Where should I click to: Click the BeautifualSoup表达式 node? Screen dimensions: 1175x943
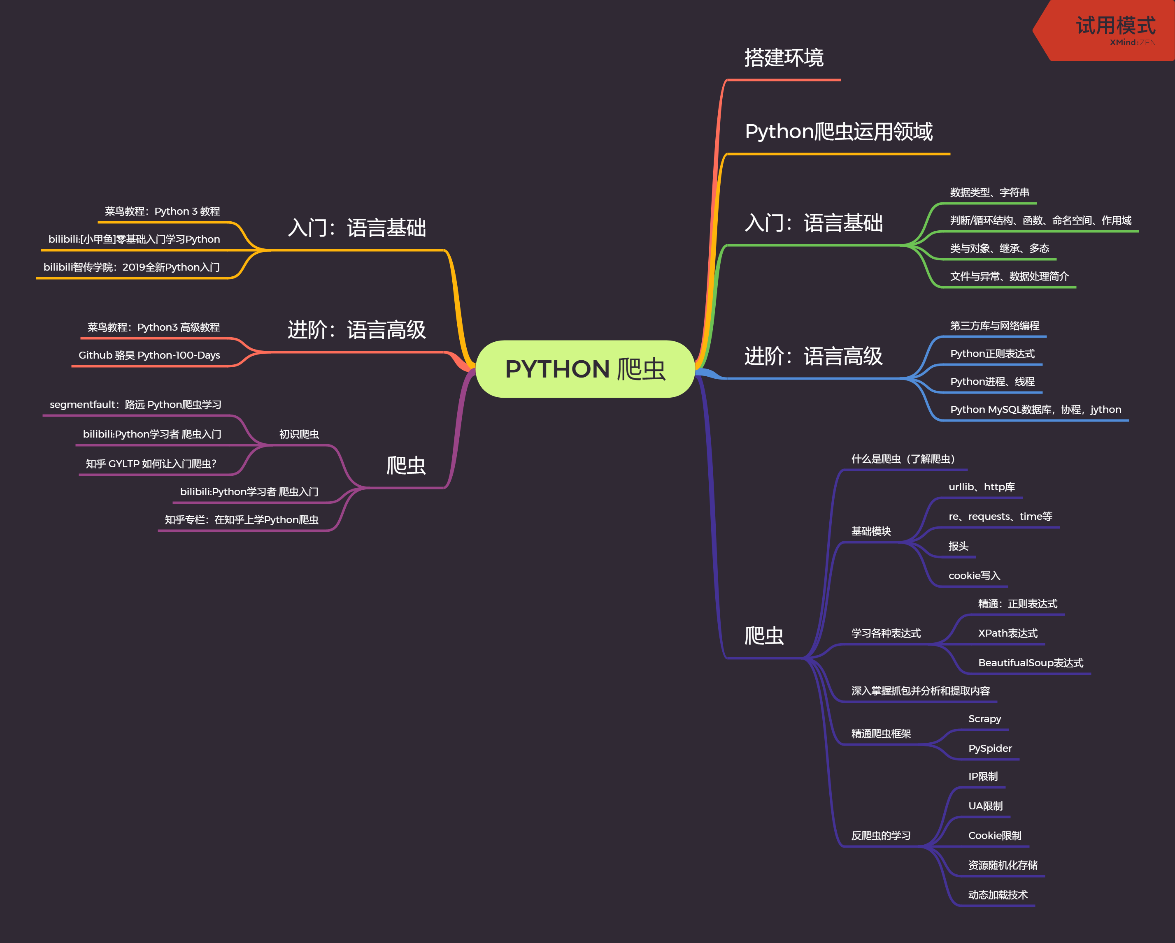coord(1031,663)
